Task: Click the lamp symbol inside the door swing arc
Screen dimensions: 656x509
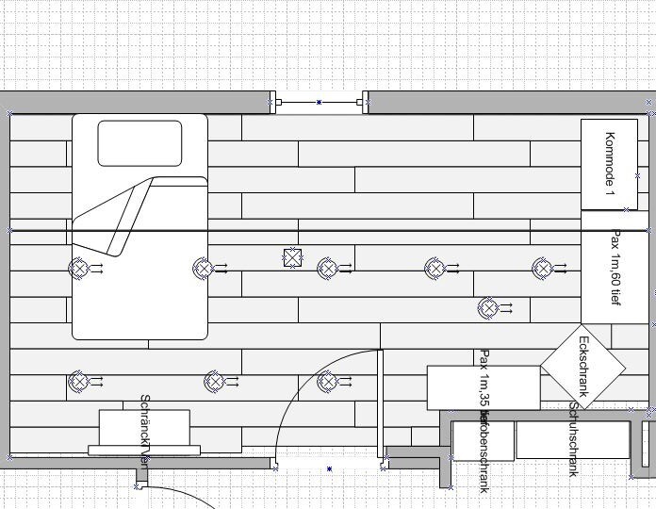Action: (x=327, y=381)
